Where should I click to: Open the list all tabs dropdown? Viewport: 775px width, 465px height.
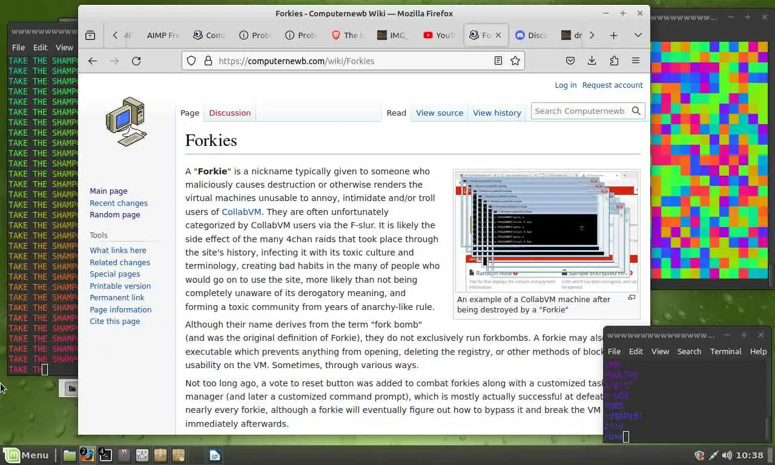tap(638, 35)
